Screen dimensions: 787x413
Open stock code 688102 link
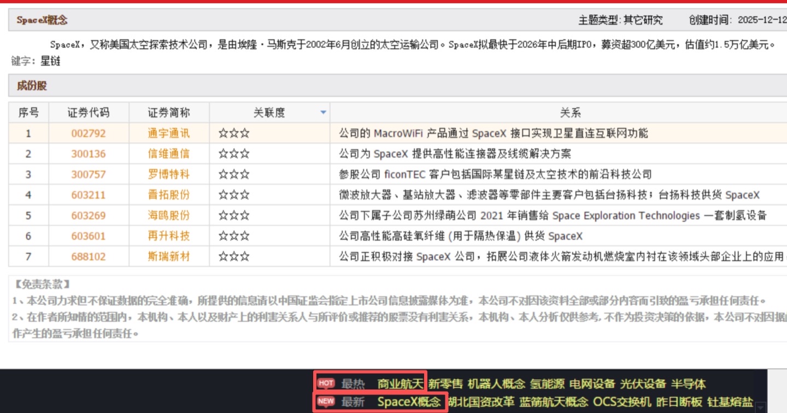point(89,257)
